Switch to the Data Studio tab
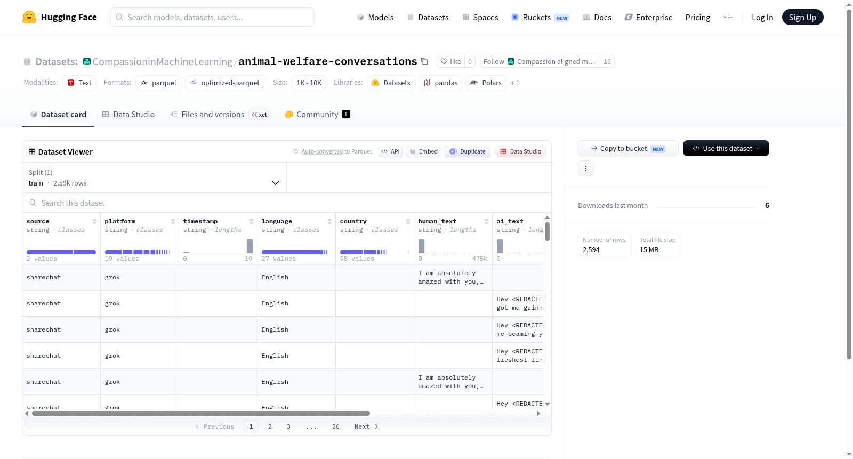 [128, 114]
